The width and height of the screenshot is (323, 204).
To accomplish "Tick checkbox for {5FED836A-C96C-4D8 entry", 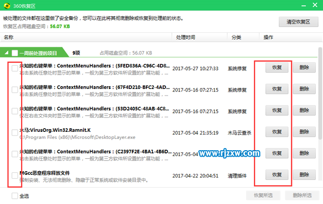I will 15,68.
